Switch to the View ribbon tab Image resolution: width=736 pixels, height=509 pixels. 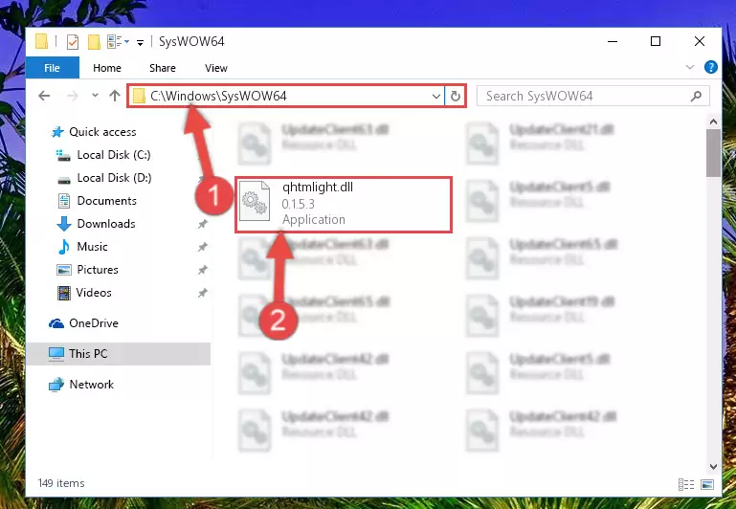point(216,68)
